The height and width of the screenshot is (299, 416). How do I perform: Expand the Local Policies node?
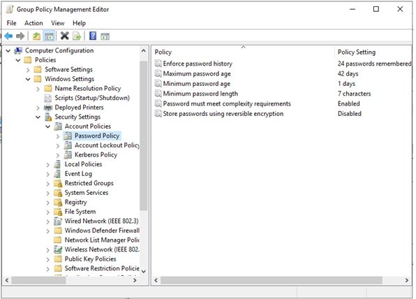click(x=48, y=165)
